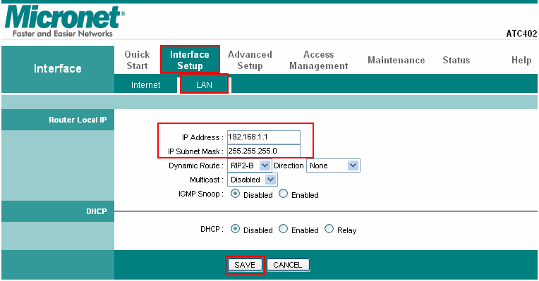Choose DHCP Relay option
539x281 pixels.
tap(329, 229)
